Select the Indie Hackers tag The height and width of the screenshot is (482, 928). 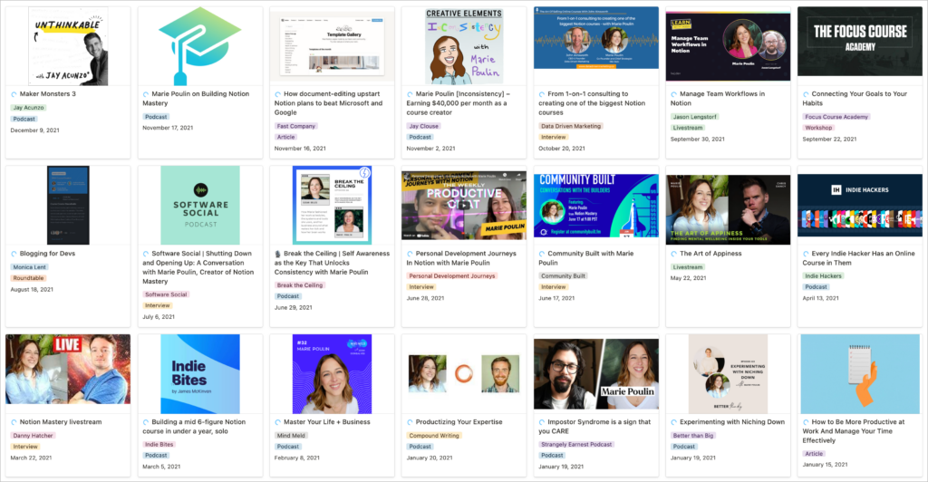click(823, 276)
